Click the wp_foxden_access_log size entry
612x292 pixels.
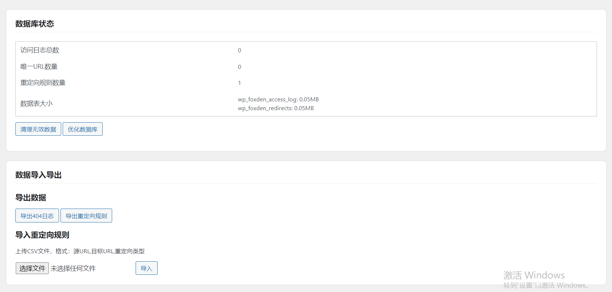pos(278,100)
